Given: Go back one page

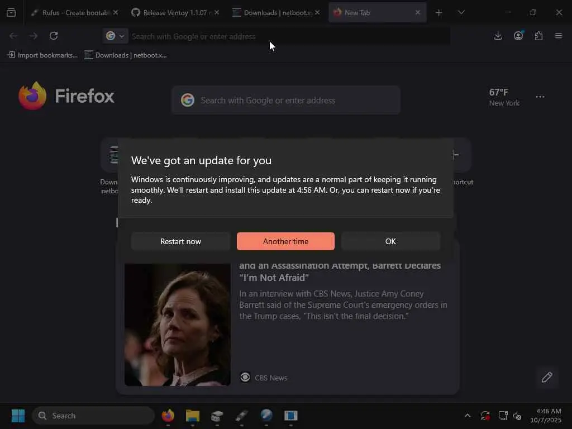Looking at the screenshot, I should (13, 36).
